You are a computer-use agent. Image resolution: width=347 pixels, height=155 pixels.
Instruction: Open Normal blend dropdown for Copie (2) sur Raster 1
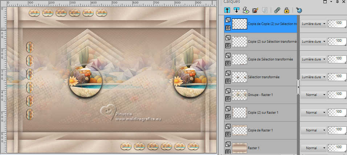313,112
